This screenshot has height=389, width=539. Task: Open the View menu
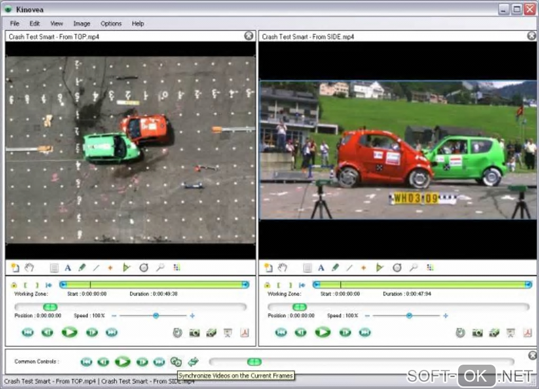(x=57, y=24)
